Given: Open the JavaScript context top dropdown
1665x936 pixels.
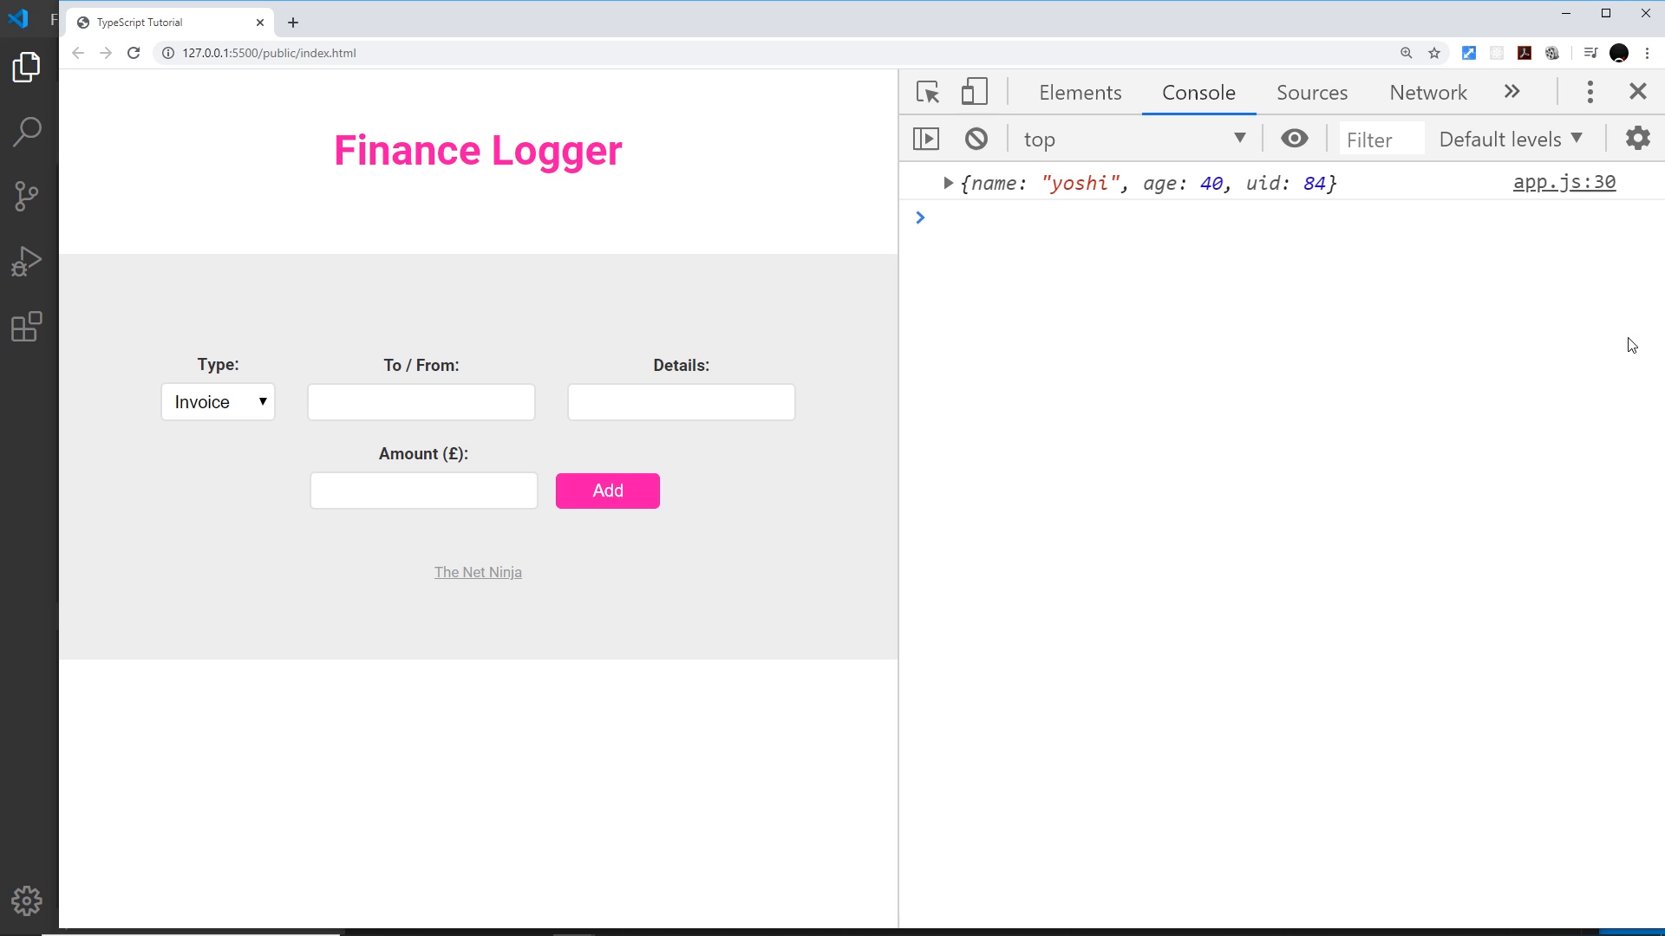Looking at the screenshot, I should tap(1135, 139).
